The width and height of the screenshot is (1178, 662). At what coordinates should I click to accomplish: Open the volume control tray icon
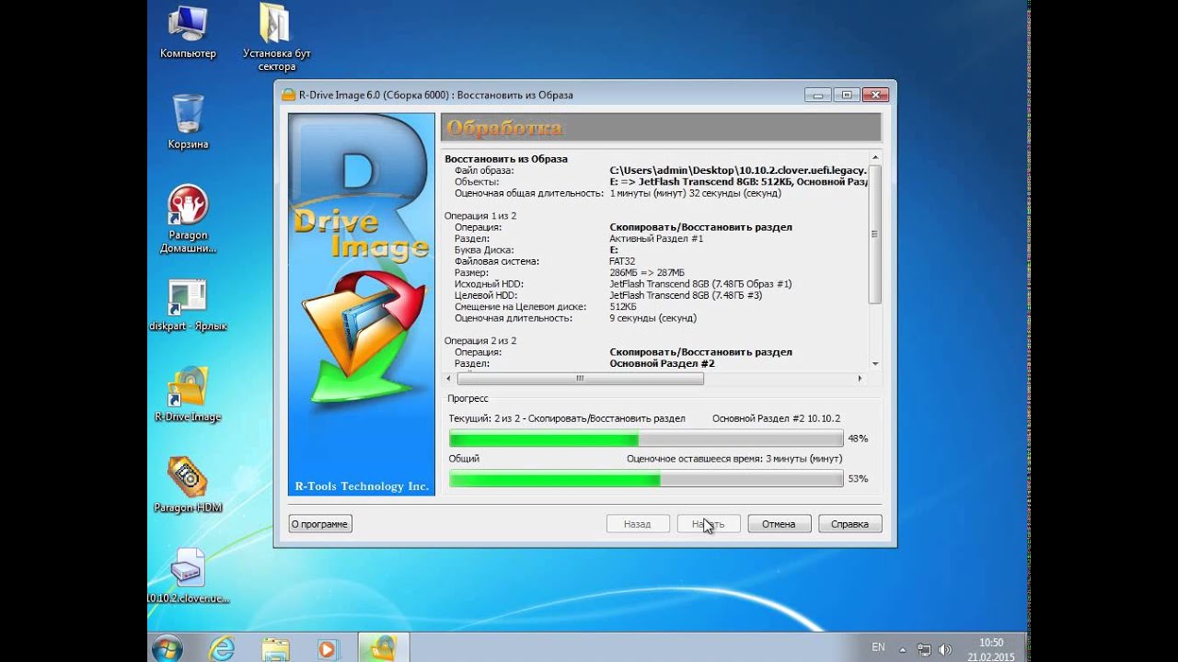point(945,649)
